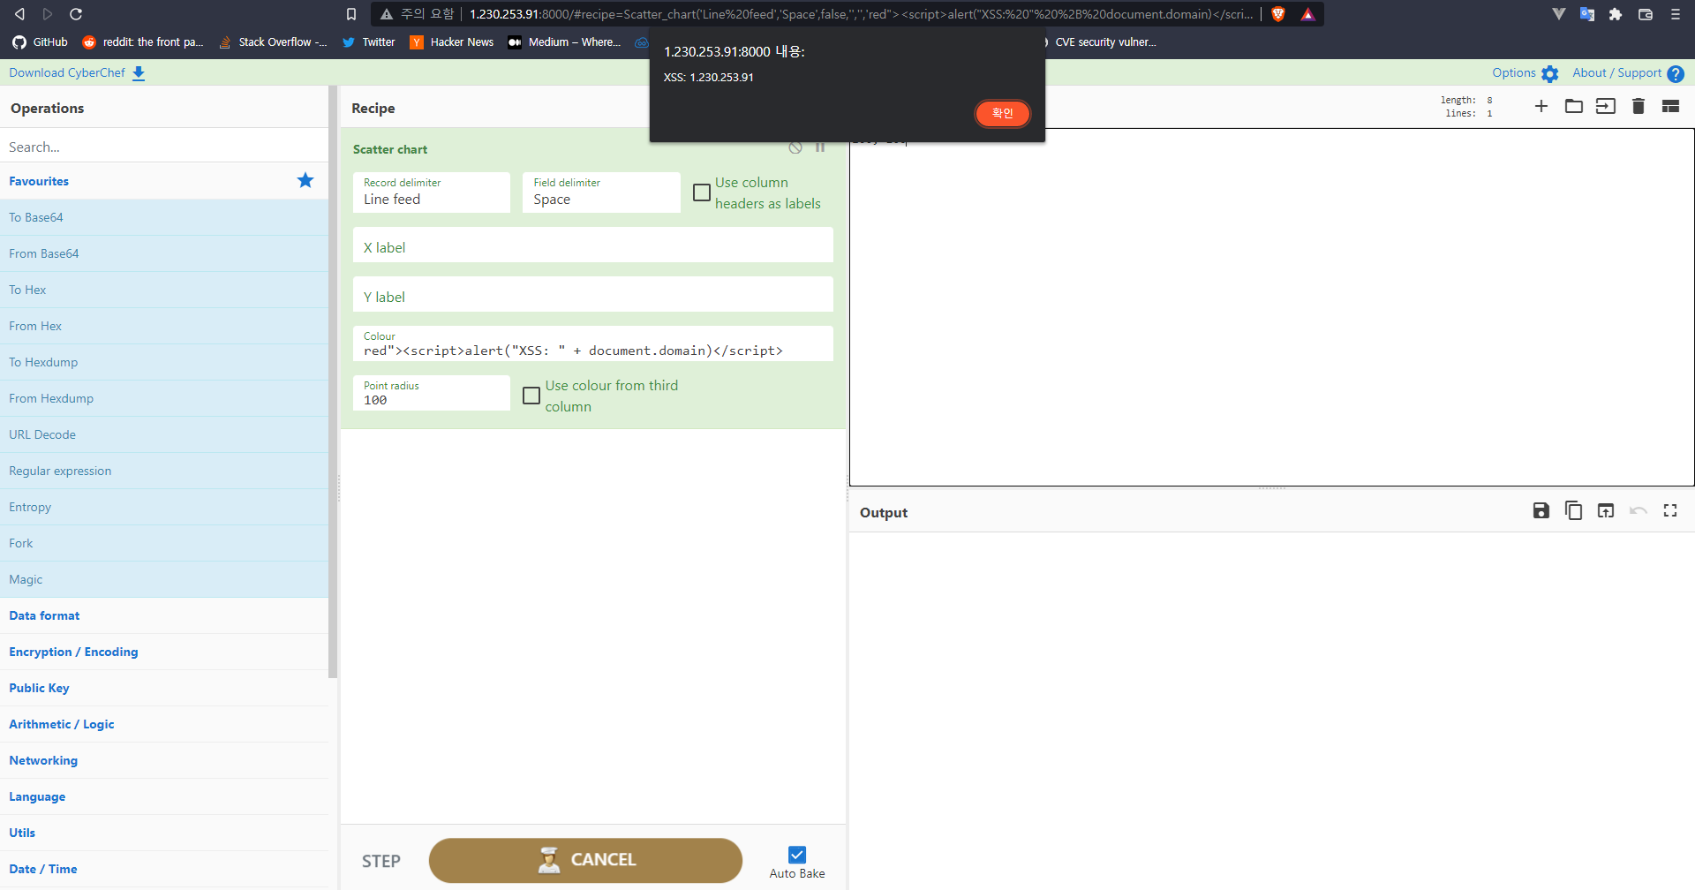
Task: Select the URL Decode operation
Action: [x=164, y=434]
